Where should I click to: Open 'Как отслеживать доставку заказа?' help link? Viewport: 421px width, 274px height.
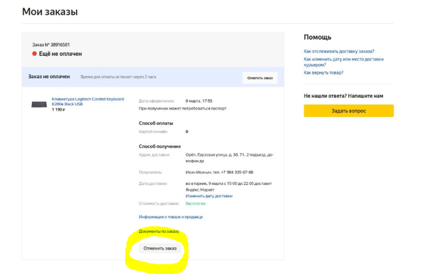coord(339,51)
